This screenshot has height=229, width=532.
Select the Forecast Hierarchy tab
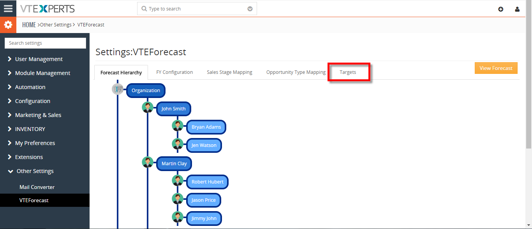pyautogui.click(x=121, y=73)
